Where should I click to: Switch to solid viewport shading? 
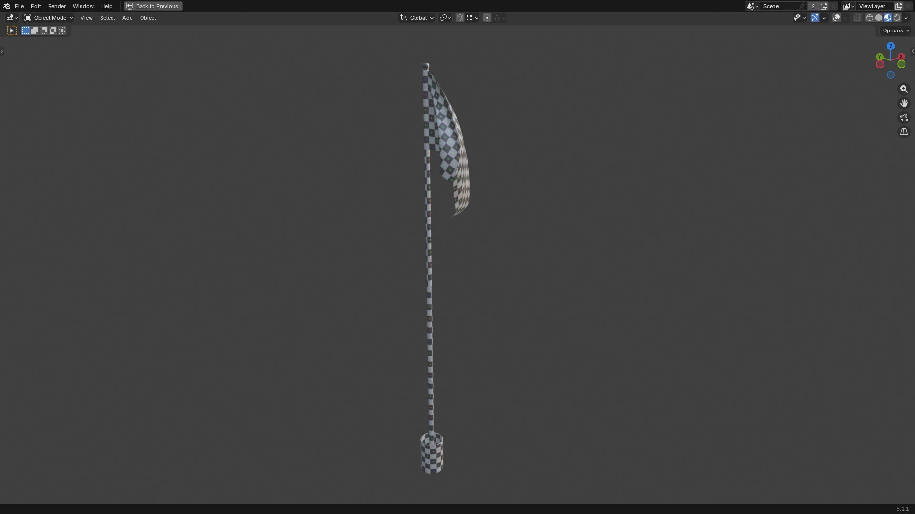(x=879, y=18)
